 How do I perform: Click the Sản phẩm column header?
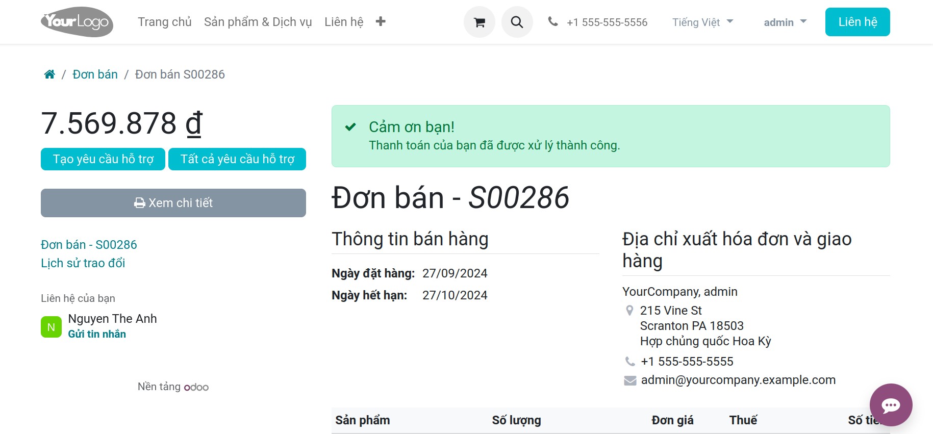tap(363, 420)
